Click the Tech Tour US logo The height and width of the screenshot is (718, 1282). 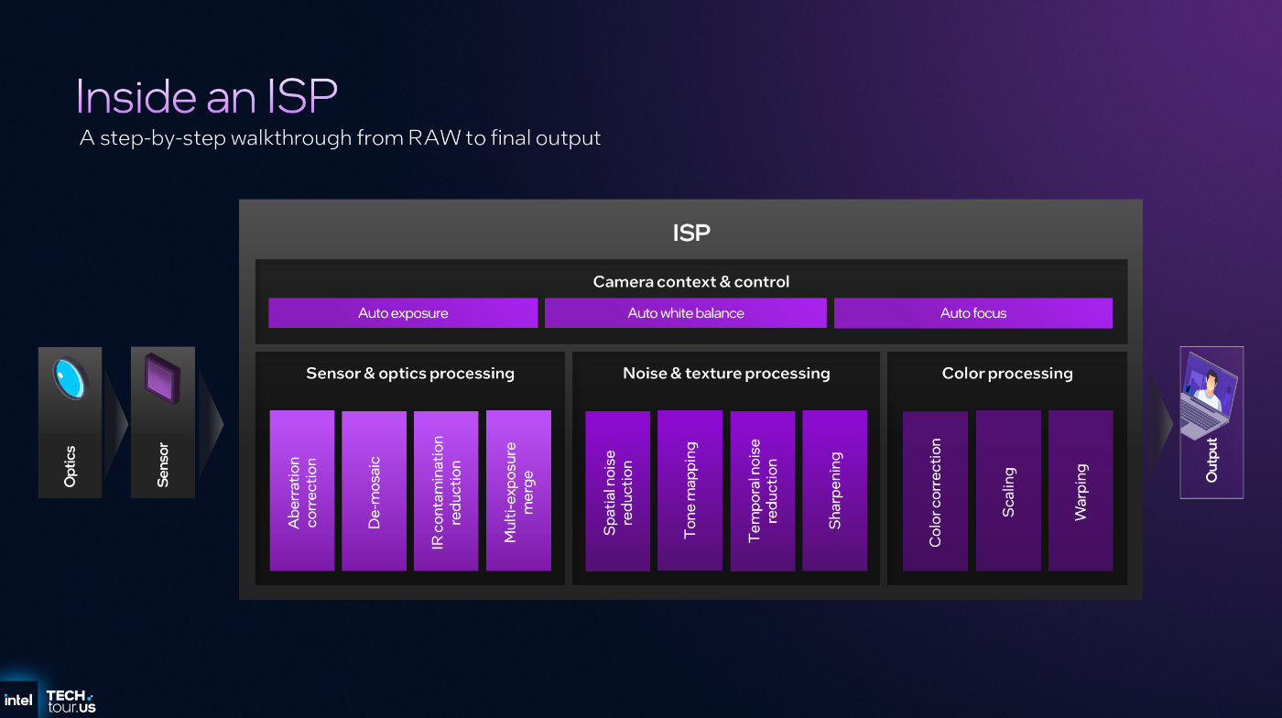(71, 702)
